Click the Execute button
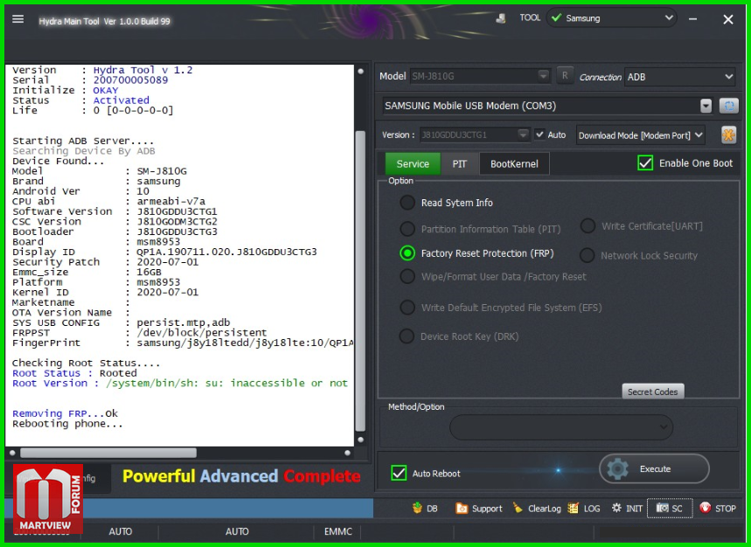 (x=654, y=469)
